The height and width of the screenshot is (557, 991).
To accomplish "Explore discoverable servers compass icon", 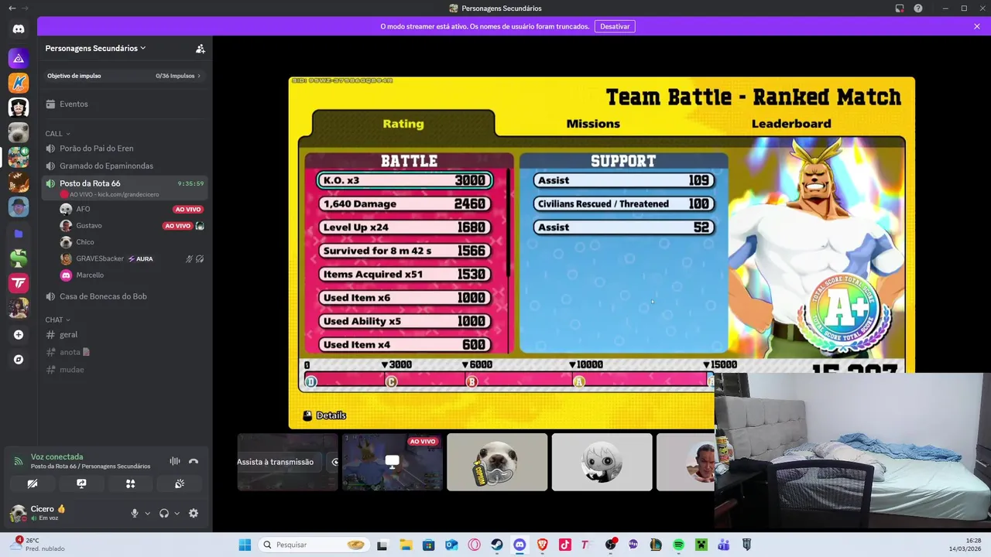I will tap(19, 360).
